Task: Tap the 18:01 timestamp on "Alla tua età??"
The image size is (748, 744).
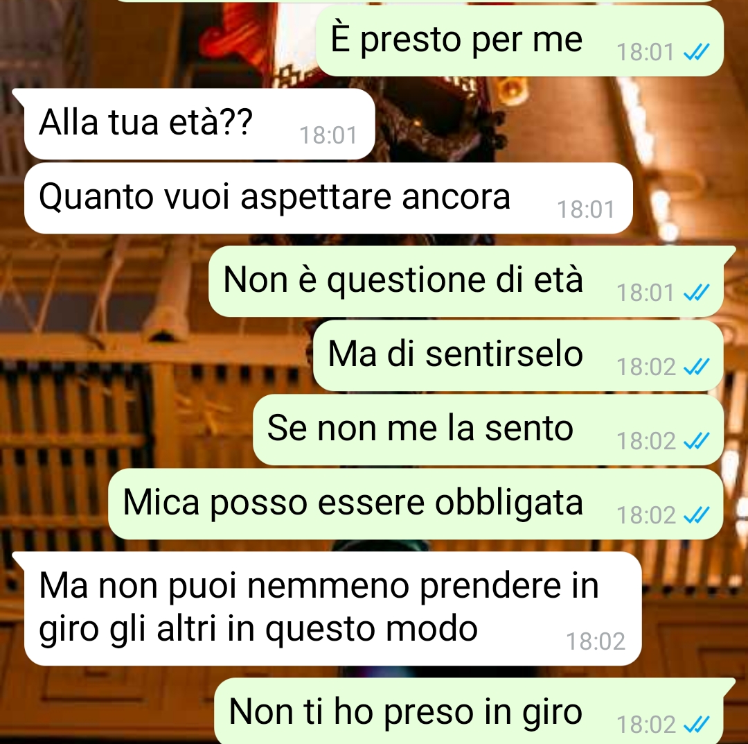Action: coord(328,135)
